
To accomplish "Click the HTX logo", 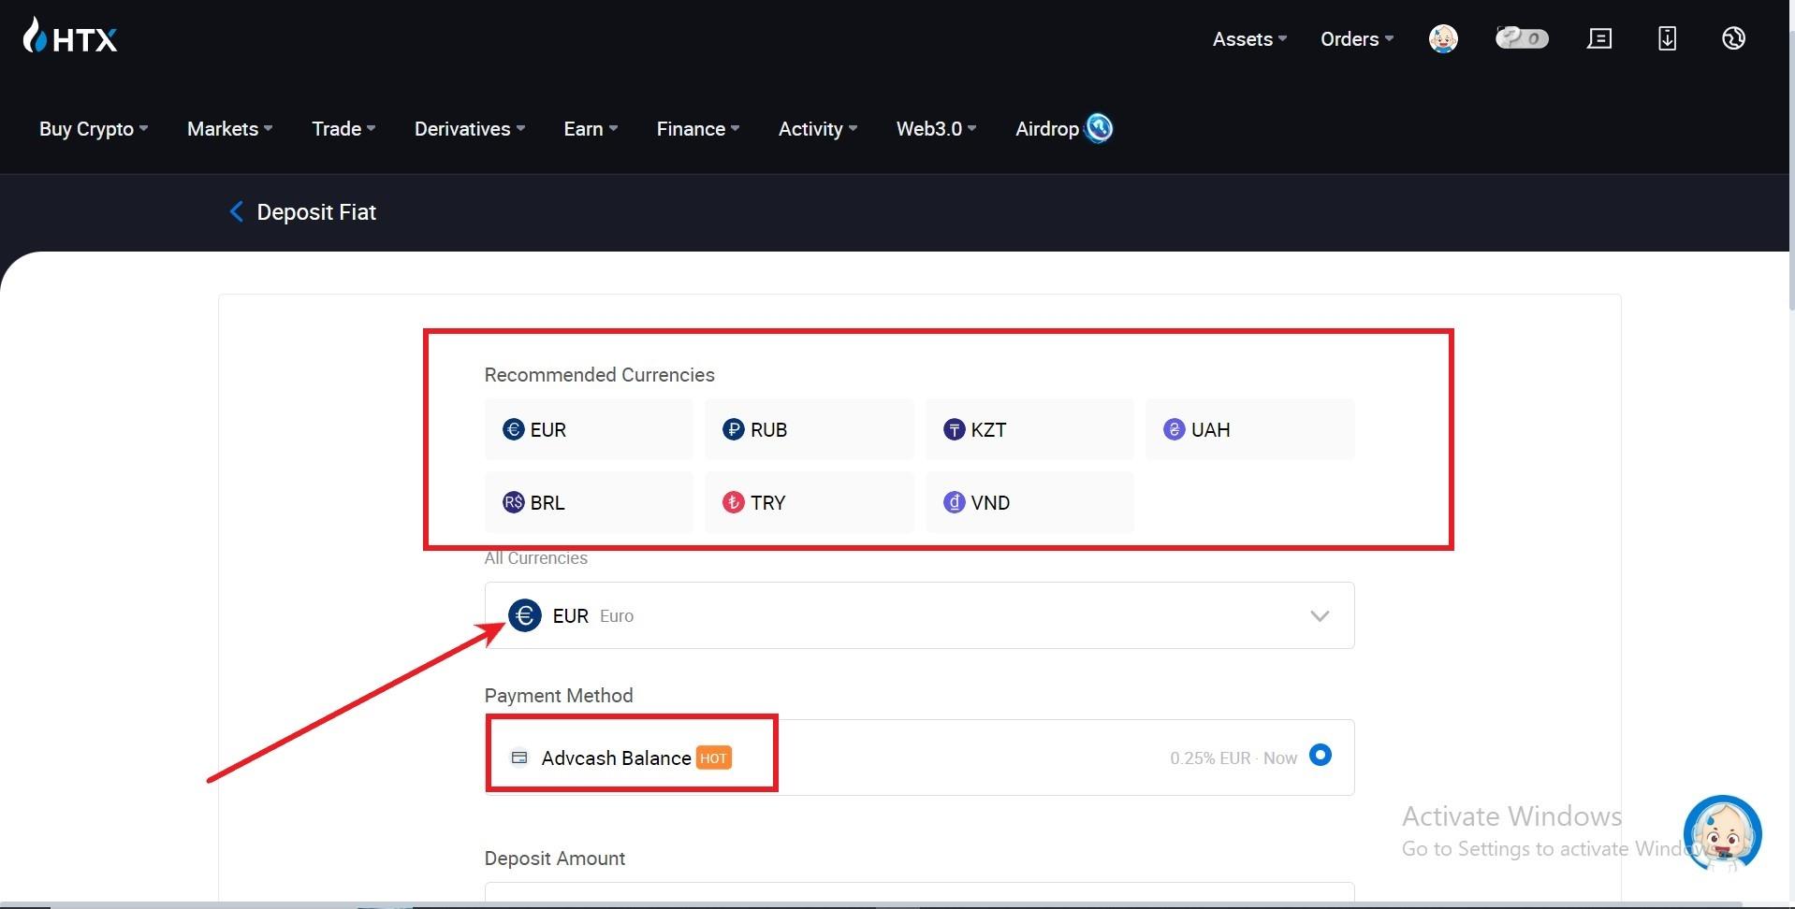I will [x=70, y=36].
